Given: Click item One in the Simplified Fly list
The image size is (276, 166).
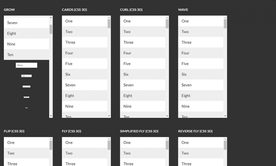Looking at the screenshot, I should (x=142, y=142).
